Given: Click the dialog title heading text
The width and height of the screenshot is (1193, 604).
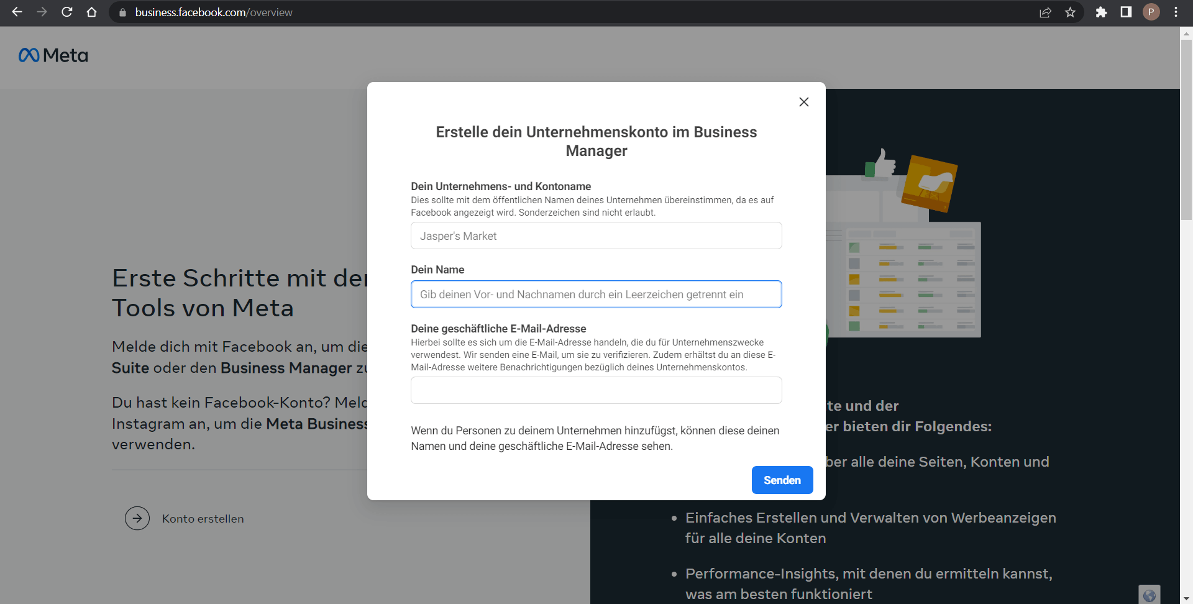Looking at the screenshot, I should (x=596, y=142).
